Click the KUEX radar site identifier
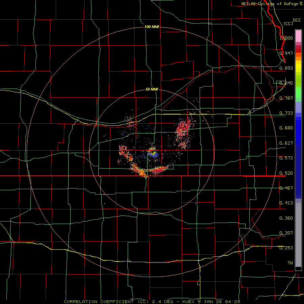The width and height of the screenshot is (304, 304). (x=188, y=302)
